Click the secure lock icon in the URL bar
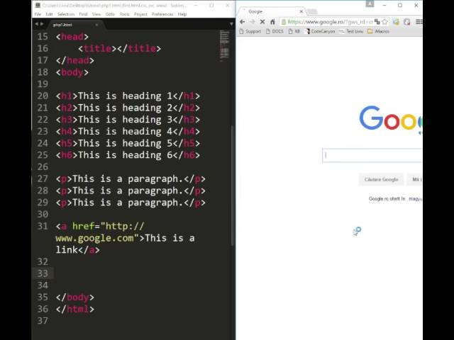The image size is (454, 340). [284, 22]
